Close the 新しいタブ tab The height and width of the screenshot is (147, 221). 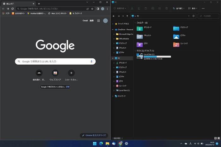click(33, 4)
